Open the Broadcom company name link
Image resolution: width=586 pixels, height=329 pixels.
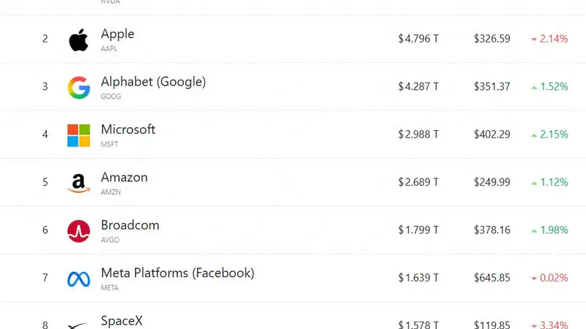tap(130, 225)
